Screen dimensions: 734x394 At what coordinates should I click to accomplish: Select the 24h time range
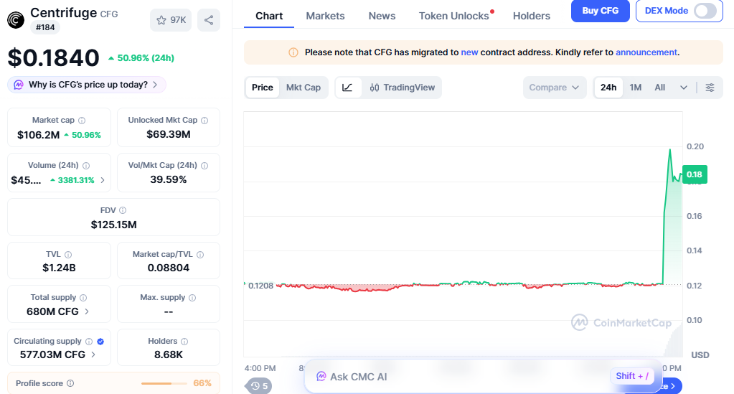pos(608,88)
